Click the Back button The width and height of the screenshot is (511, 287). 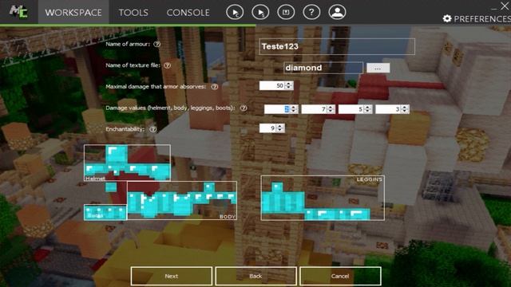tap(255, 276)
